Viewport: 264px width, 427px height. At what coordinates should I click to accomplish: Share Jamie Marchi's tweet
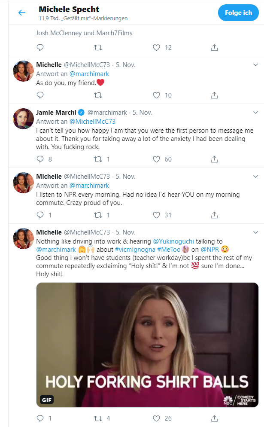click(215, 159)
